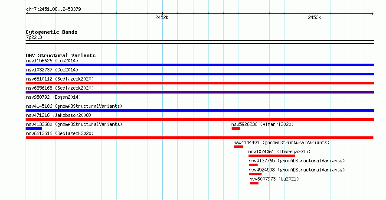Viewport: 386px width, 200px height.
Task: Click the thin nsv950792 (Dogan2014) red line
Action: pos(200,101)
